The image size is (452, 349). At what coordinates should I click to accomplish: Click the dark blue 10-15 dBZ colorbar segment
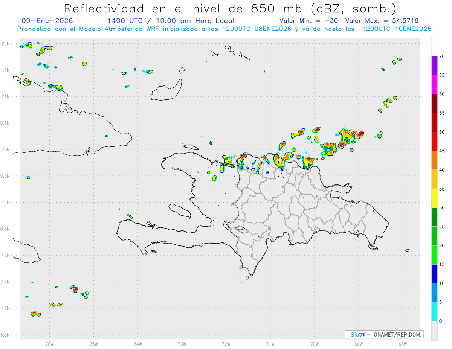tap(434, 274)
